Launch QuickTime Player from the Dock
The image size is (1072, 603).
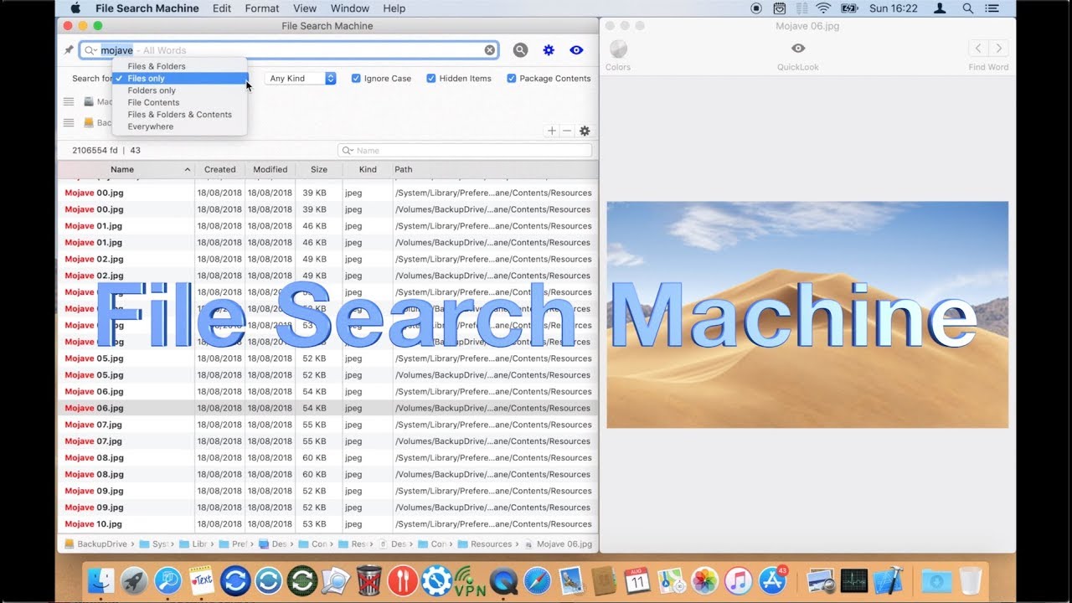pos(503,580)
